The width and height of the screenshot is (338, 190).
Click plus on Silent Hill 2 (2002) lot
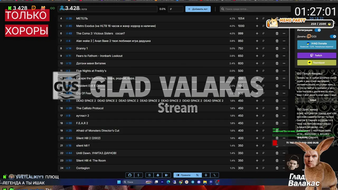tap(257, 138)
